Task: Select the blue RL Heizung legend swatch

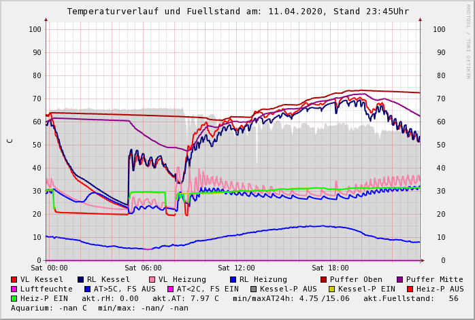Action: pos(233,280)
